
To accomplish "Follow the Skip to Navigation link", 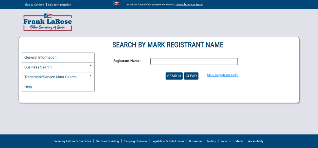I will [x=59, y=5].
